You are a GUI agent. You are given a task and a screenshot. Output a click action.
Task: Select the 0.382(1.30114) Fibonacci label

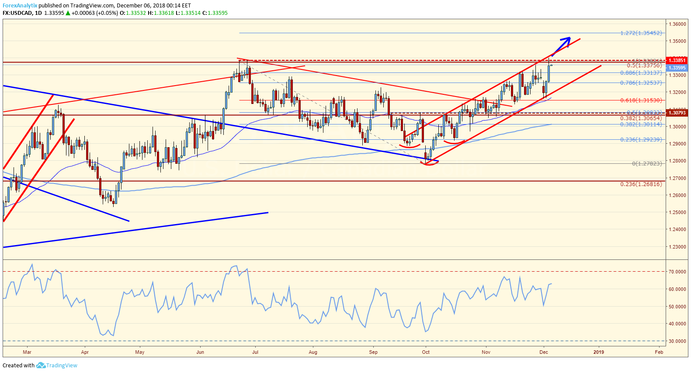641,124
